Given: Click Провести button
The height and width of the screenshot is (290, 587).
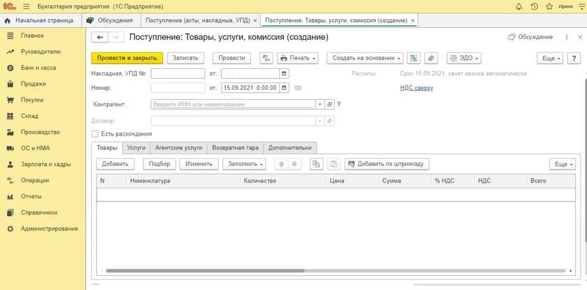Looking at the screenshot, I should (x=232, y=58).
